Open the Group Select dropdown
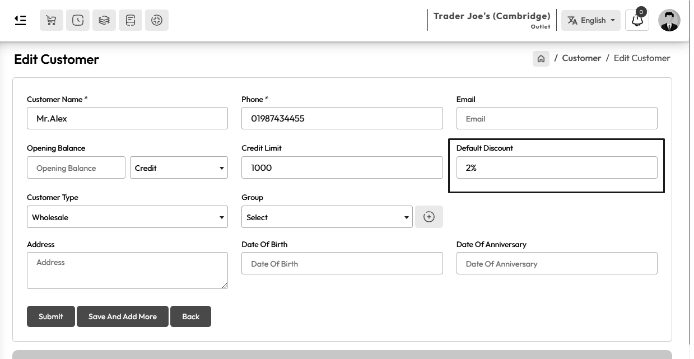Screen dimensions: 694x359 point(327,217)
